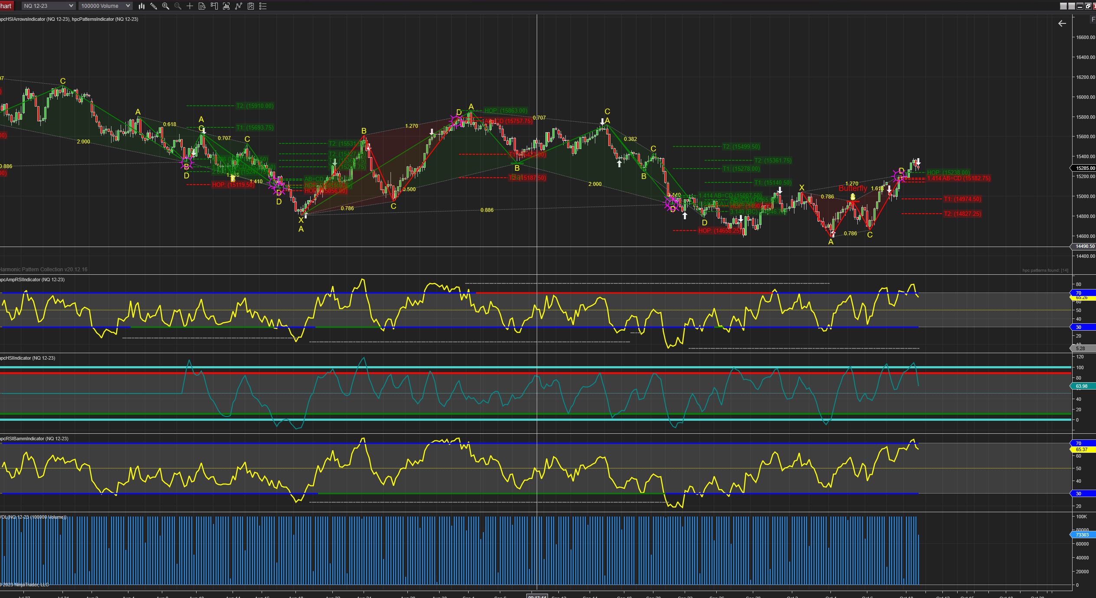Click the zoom in magnifier icon
This screenshot has height=598, width=1096.
[x=165, y=6]
